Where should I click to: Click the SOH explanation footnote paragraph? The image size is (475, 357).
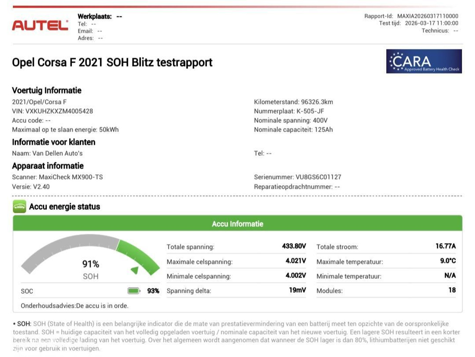tap(236, 336)
